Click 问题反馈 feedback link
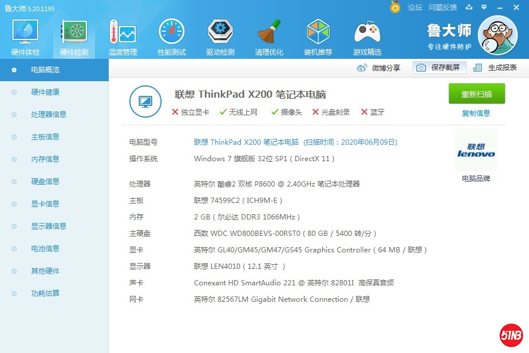This screenshot has height=353, width=529. tap(443, 8)
